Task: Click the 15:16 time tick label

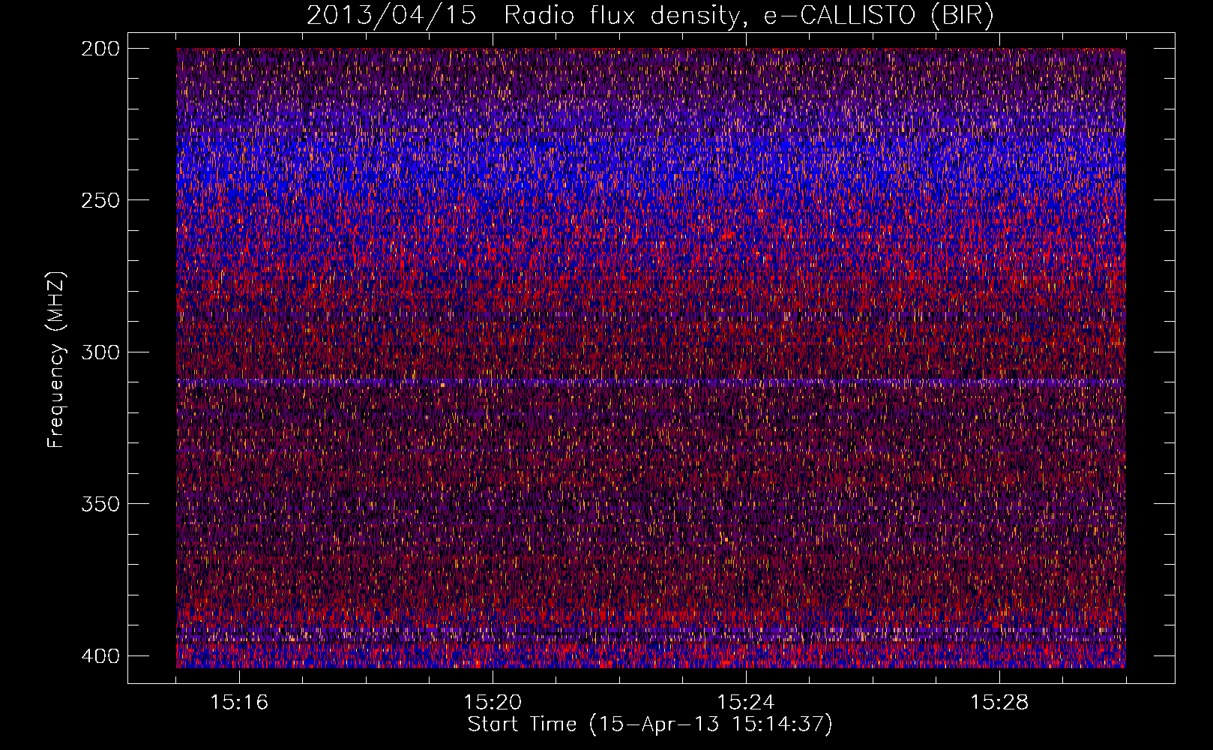Action: [239, 703]
